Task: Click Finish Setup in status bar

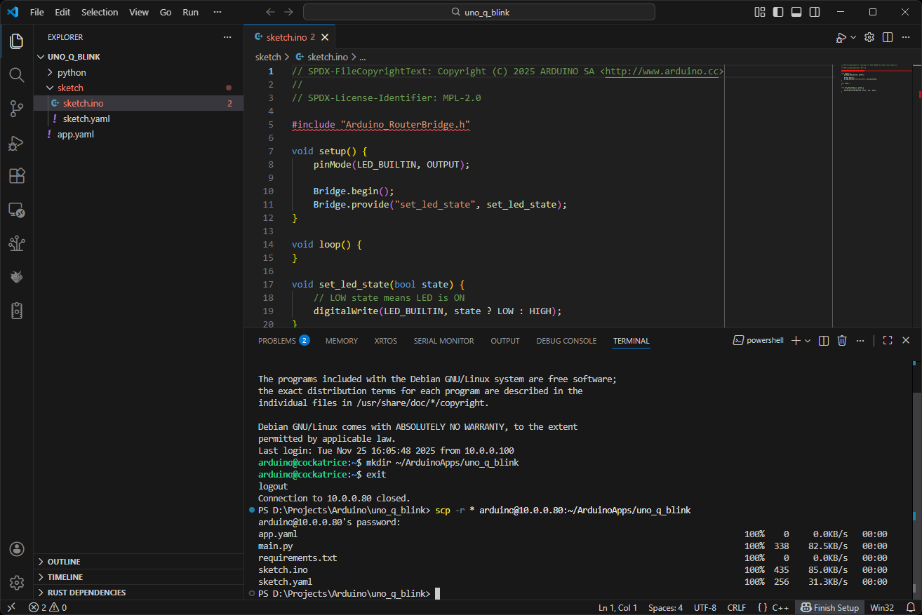Action: [830, 607]
